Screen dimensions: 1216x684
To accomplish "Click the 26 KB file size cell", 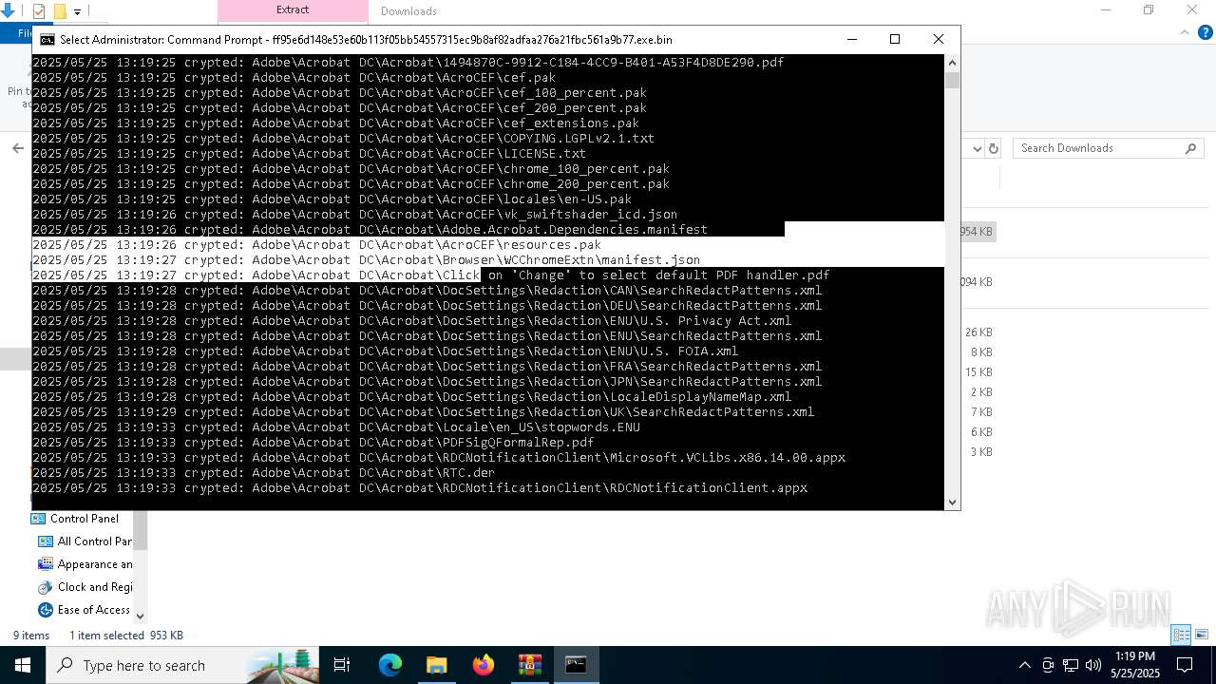I will coord(978,332).
